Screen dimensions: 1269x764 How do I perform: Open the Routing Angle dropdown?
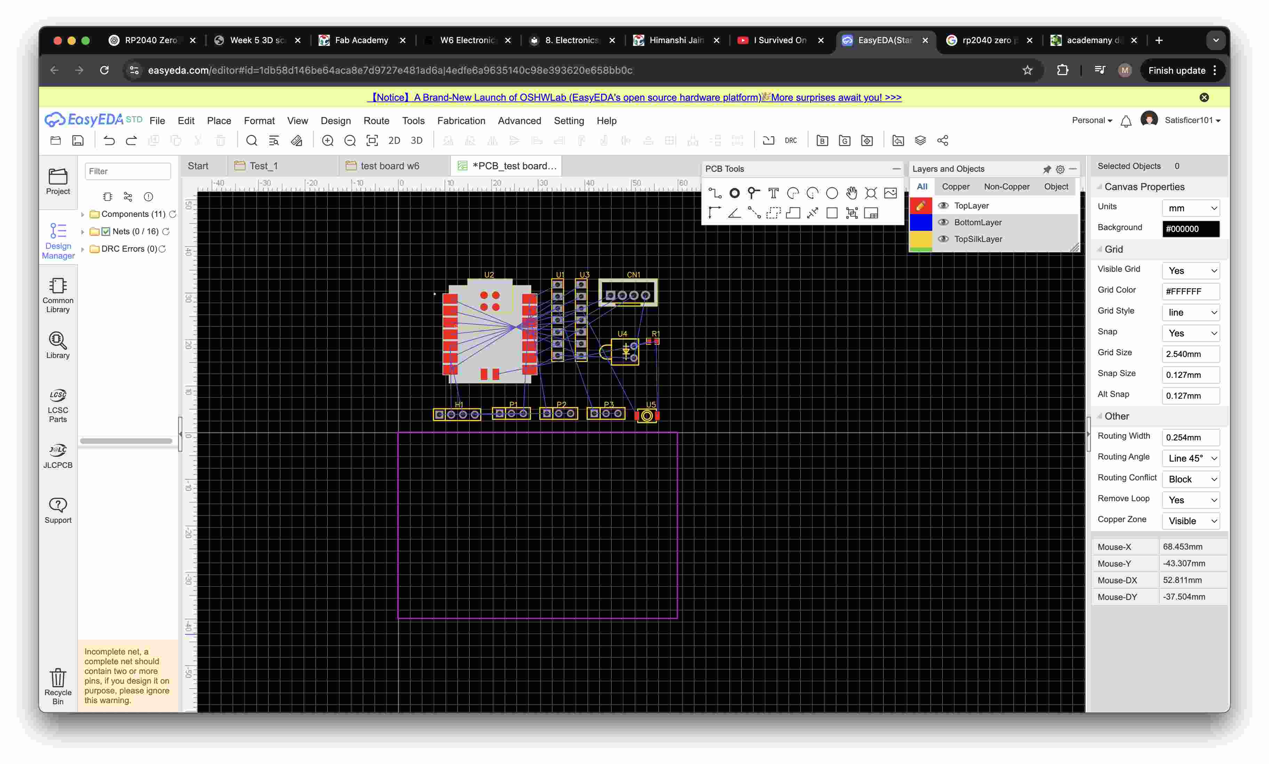[1191, 458]
